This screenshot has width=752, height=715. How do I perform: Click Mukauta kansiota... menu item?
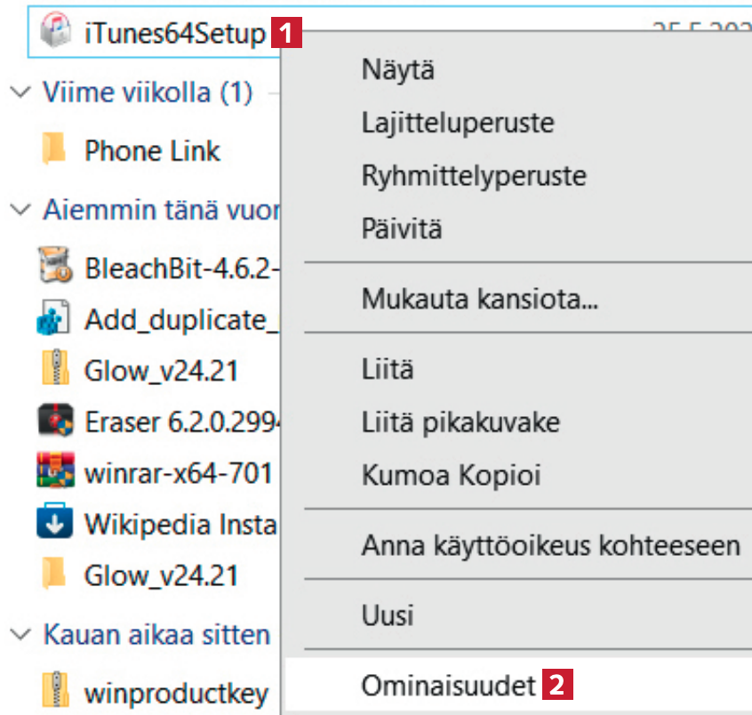coord(479,299)
